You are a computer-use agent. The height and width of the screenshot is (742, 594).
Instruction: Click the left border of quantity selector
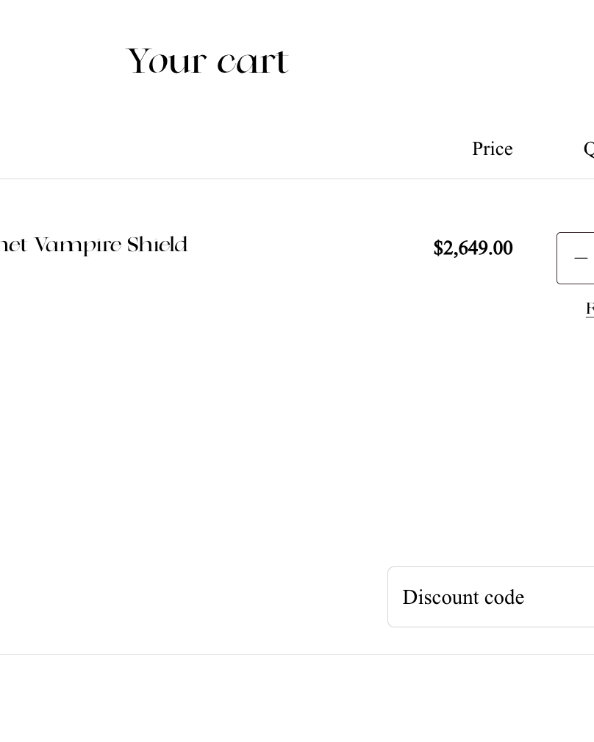click(557, 259)
